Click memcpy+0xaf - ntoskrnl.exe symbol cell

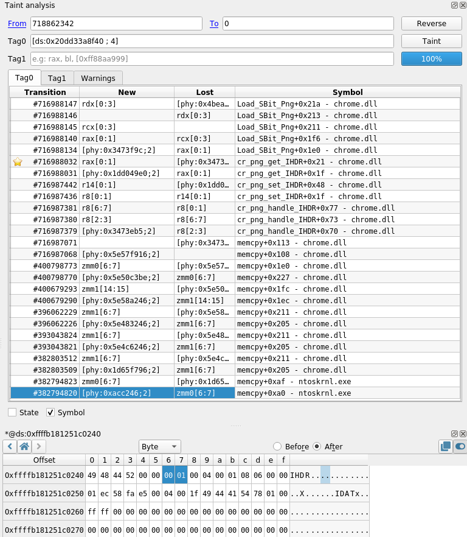(348, 382)
